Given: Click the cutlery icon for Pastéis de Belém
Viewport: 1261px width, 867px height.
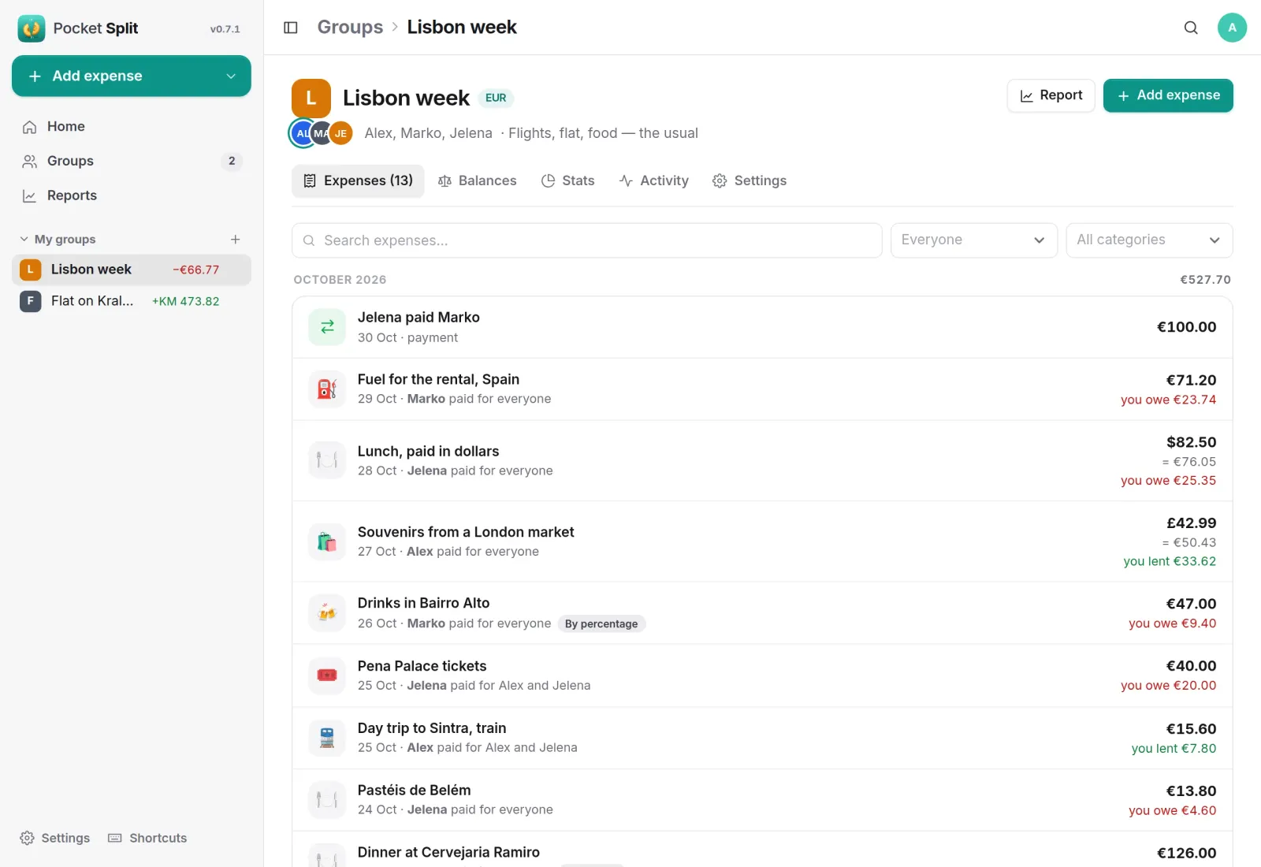Looking at the screenshot, I should 327,800.
